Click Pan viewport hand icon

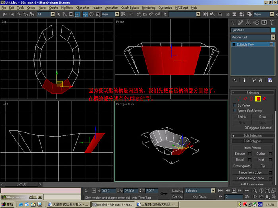click(261, 197)
